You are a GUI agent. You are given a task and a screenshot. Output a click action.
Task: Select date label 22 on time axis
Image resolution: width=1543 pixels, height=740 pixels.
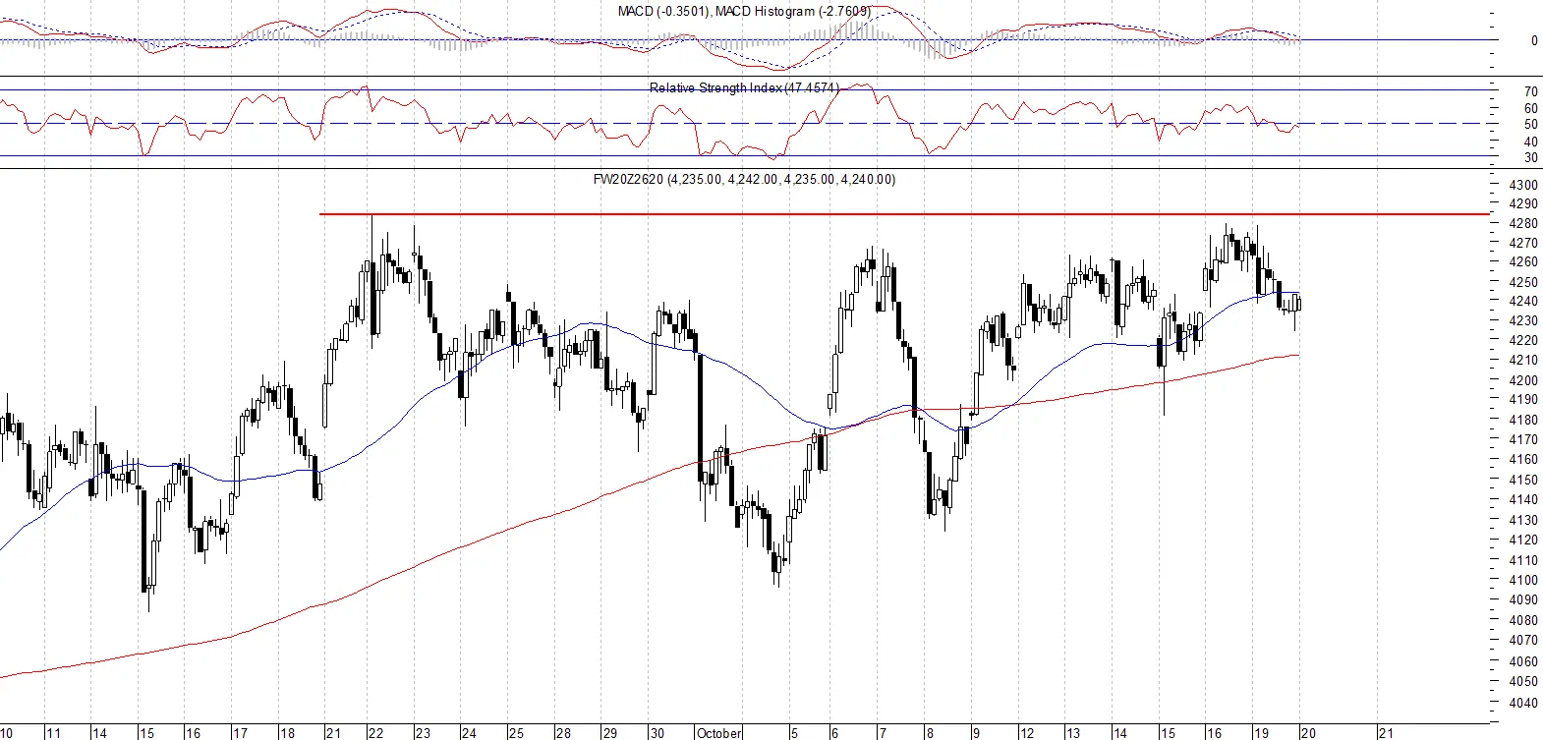click(375, 733)
